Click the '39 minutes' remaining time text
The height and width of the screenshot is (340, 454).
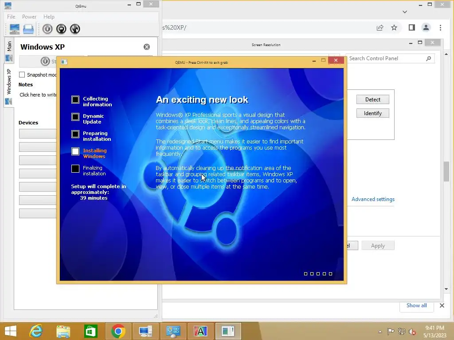pyautogui.click(x=94, y=198)
